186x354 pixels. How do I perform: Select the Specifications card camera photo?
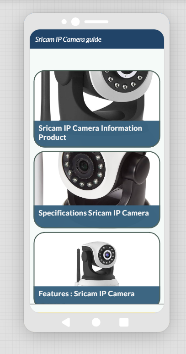[x=97, y=178]
